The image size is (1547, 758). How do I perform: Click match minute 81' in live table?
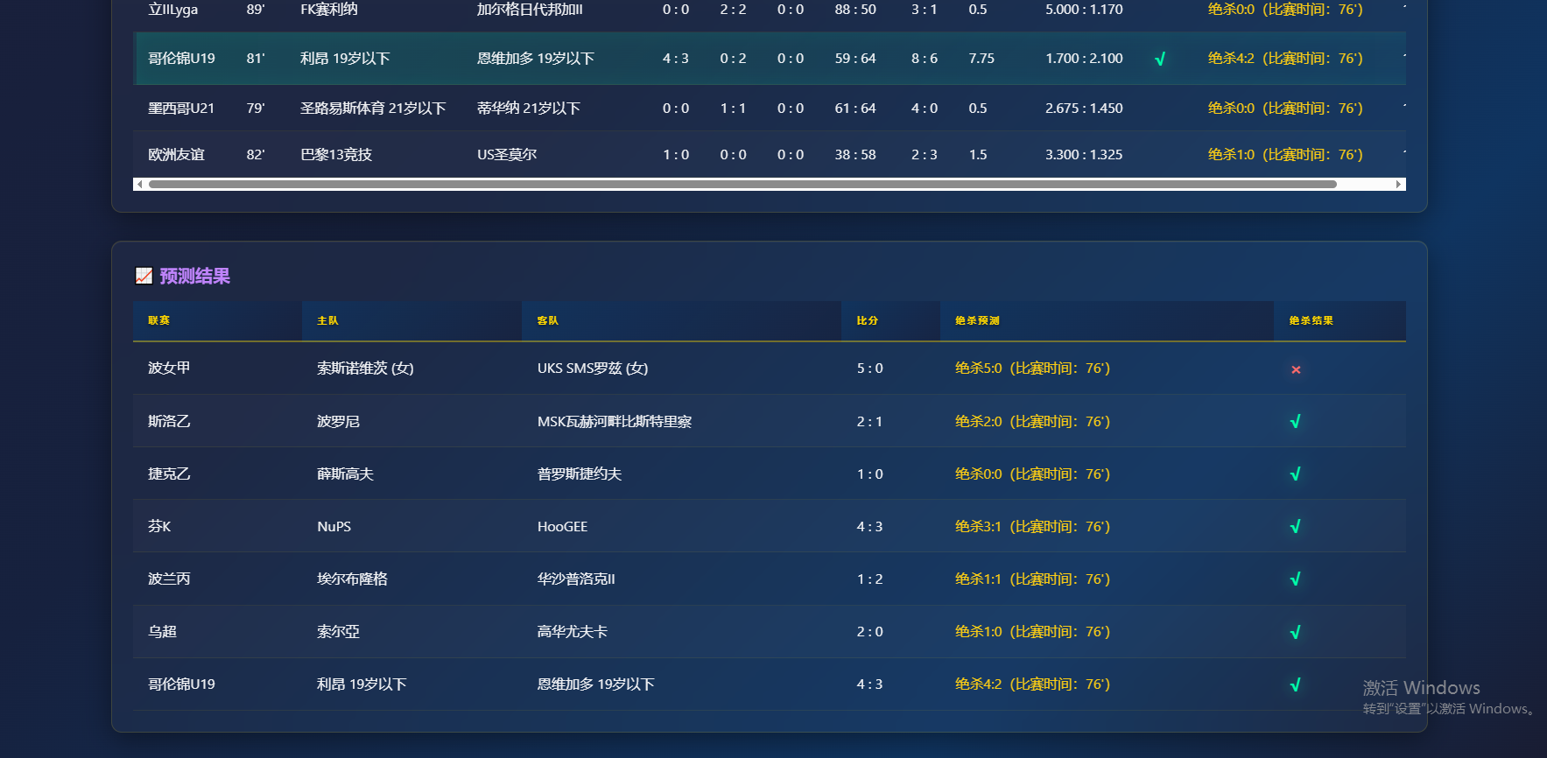tap(256, 58)
